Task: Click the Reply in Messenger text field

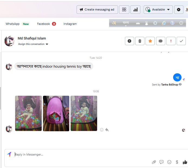Action: tap(81, 154)
